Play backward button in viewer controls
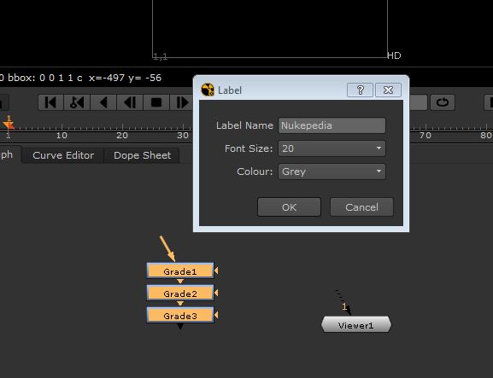This screenshot has height=378, width=493. point(103,102)
